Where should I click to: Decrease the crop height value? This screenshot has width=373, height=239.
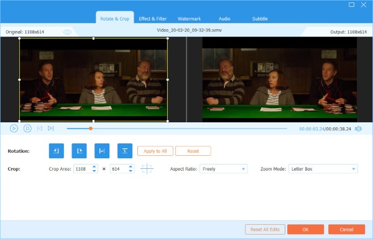pos(131,171)
